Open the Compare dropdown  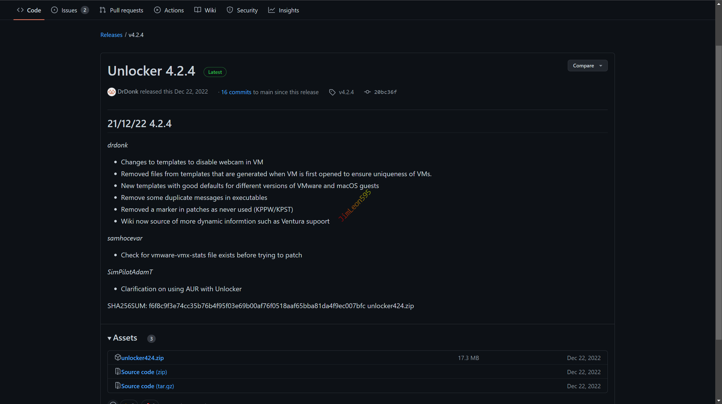[x=587, y=66]
